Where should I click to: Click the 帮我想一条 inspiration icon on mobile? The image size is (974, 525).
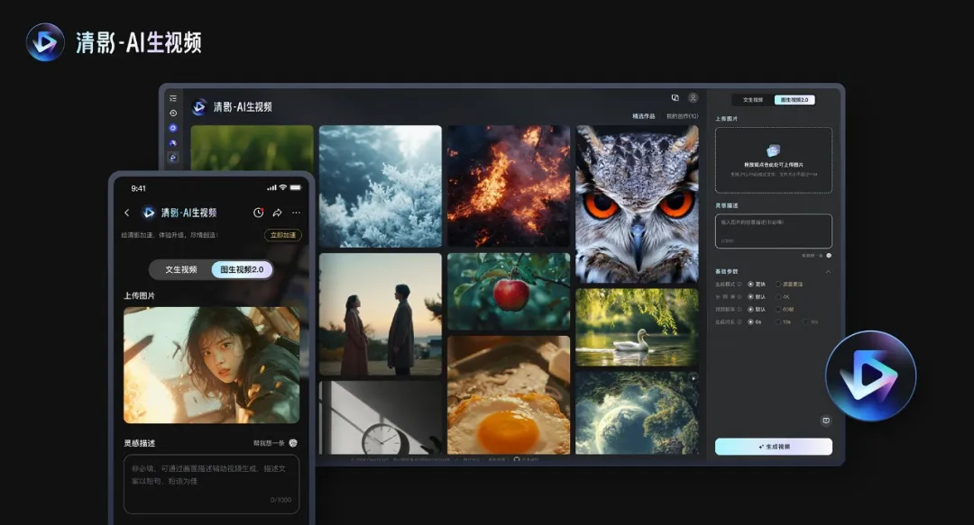293,443
